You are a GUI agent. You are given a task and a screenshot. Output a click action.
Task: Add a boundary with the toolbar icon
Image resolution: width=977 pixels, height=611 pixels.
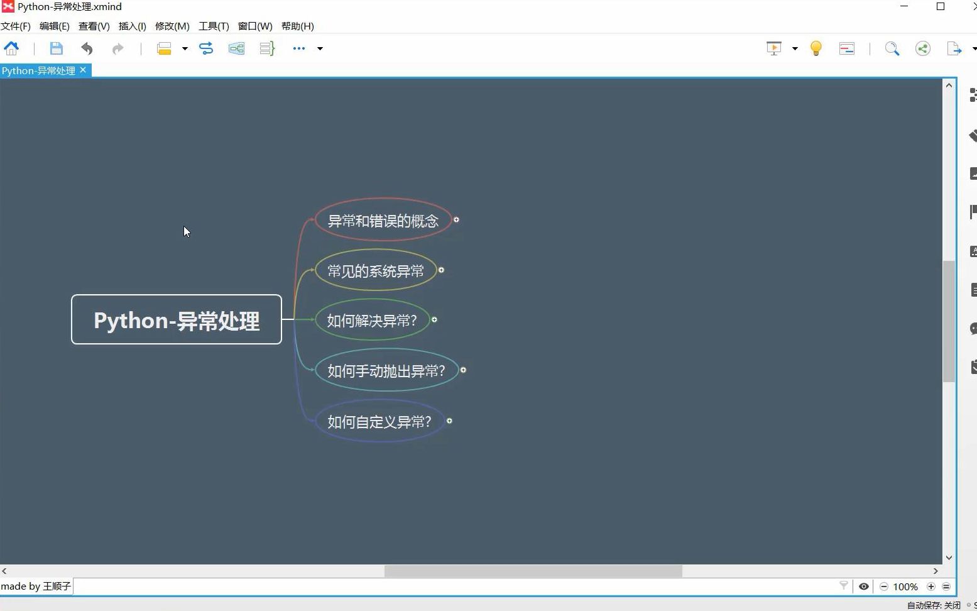tap(236, 48)
